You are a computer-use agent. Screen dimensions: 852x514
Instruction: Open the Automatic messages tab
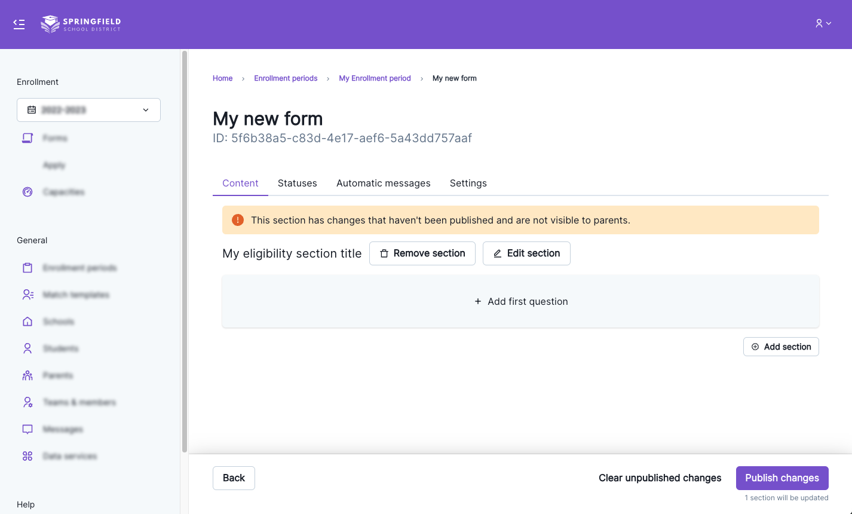(383, 183)
